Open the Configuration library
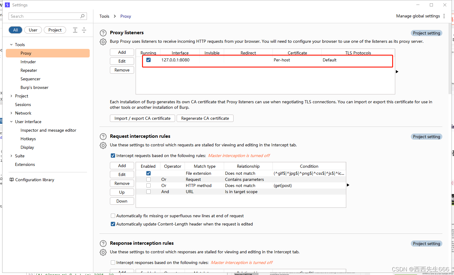 [35, 180]
